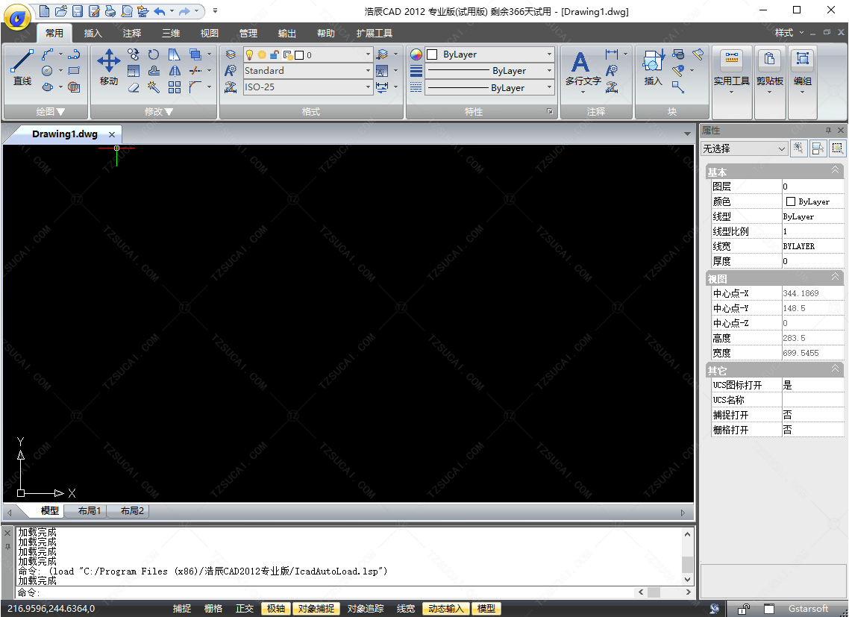Select the offset tool in 修改 panel

tap(154, 70)
